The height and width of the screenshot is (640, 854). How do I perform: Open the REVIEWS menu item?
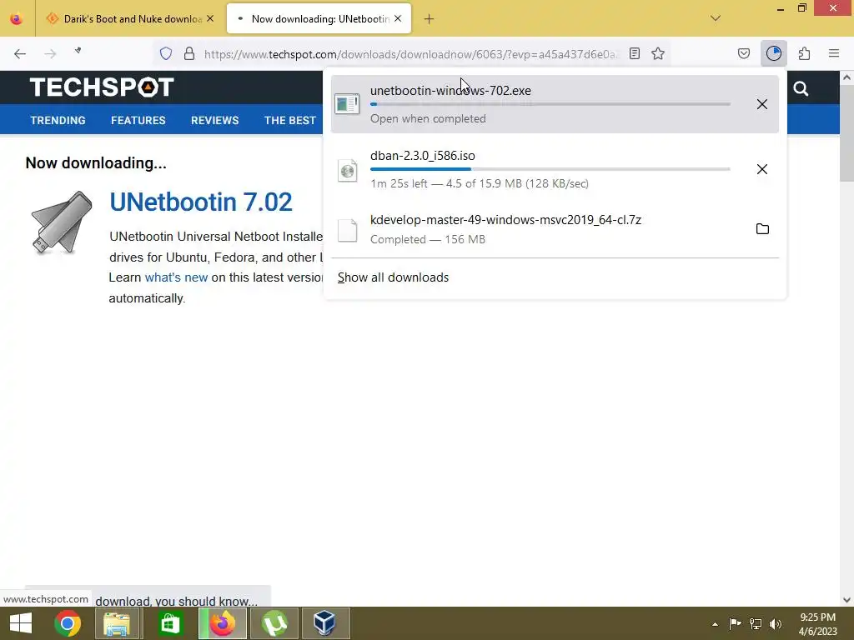pos(214,120)
